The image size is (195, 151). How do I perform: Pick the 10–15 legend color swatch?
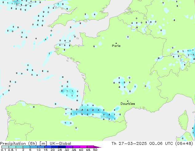pyautogui.click(x=41, y=147)
